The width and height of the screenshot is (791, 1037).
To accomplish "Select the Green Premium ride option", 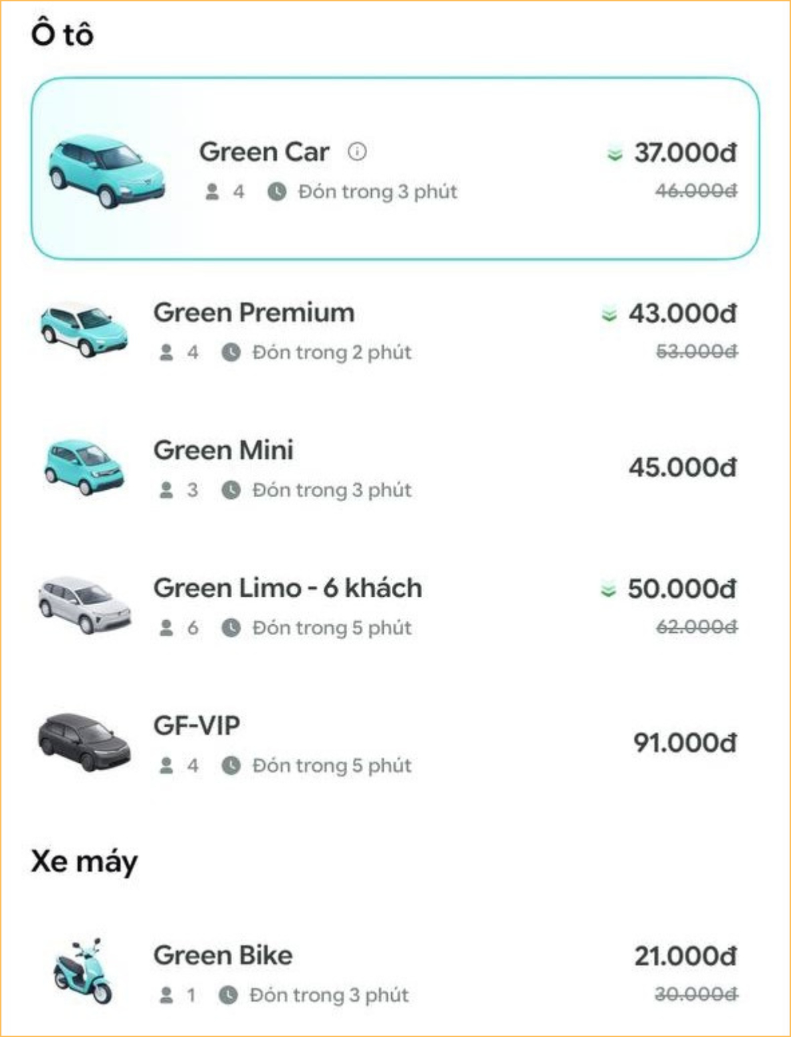I will pyautogui.click(x=395, y=331).
